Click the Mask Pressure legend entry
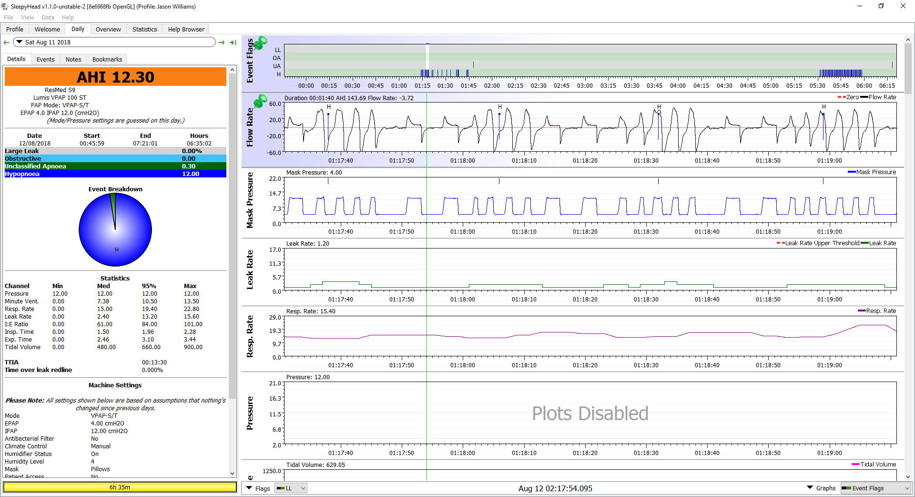Screen dimensions: 915x497 click(x=872, y=172)
